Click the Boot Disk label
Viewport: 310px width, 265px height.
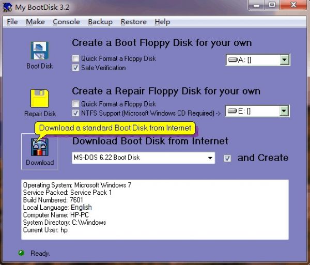tap(40, 66)
